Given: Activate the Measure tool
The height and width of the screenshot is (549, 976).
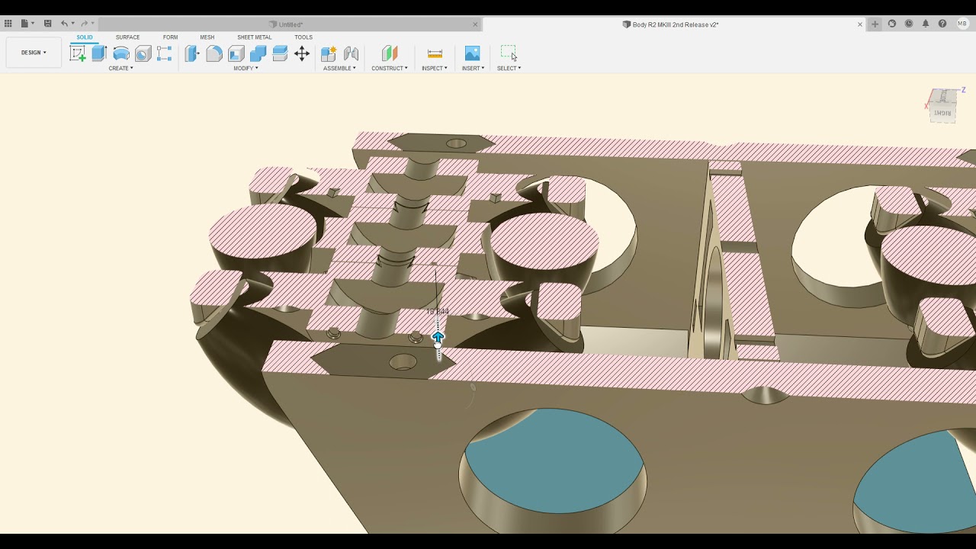Looking at the screenshot, I should 435,53.
